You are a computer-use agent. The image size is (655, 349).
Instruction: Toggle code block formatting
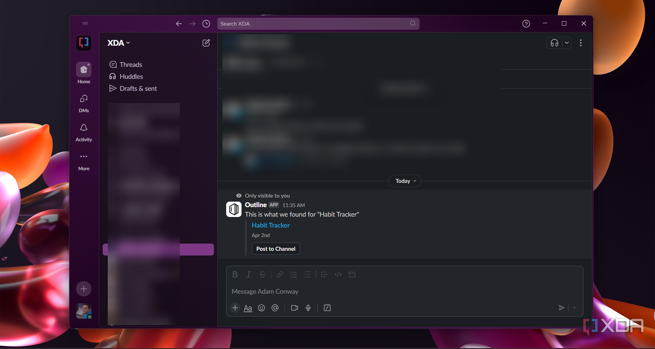click(x=352, y=274)
